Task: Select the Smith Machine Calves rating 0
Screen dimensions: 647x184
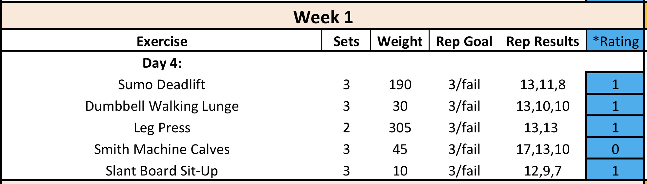Action: click(x=615, y=149)
